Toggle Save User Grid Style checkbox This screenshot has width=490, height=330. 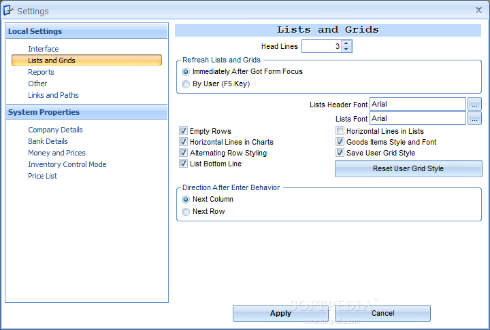[x=340, y=153]
